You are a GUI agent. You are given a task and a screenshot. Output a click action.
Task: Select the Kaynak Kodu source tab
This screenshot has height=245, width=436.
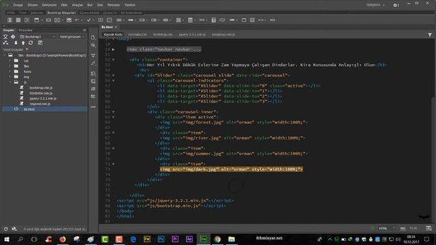pos(113,35)
